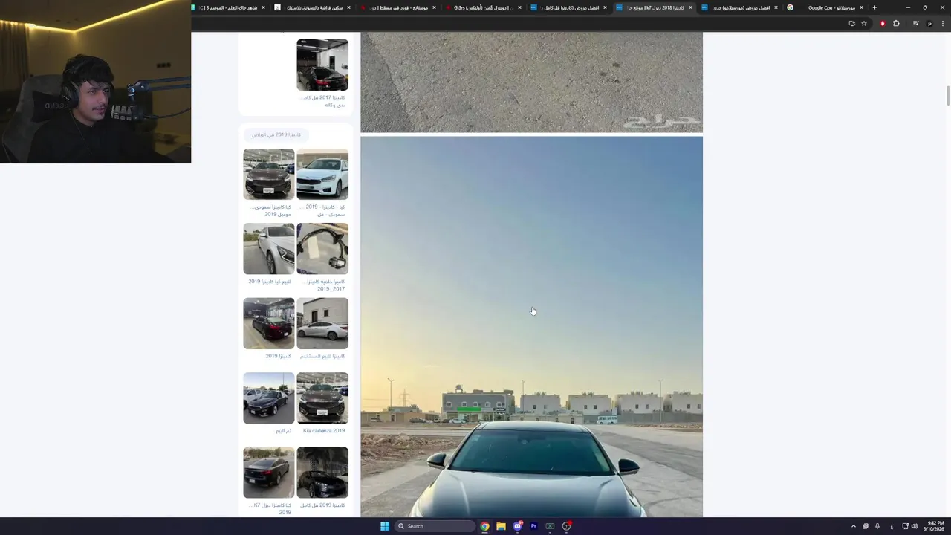Open the browser extensions puzzle icon
The image size is (951, 535).
896,23
